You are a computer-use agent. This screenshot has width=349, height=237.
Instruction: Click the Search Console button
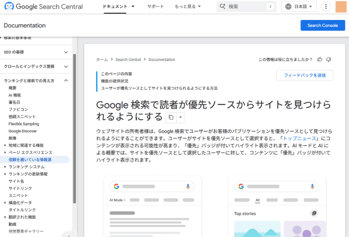(x=323, y=26)
